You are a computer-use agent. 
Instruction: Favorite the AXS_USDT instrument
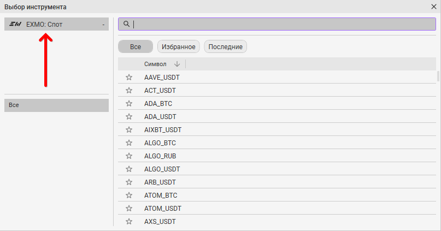pos(129,221)
